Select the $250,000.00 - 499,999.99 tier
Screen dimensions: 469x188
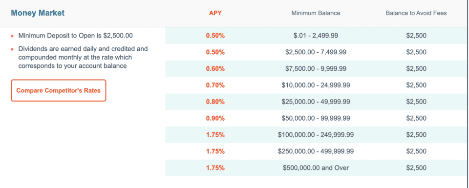(x=316, y=151)
